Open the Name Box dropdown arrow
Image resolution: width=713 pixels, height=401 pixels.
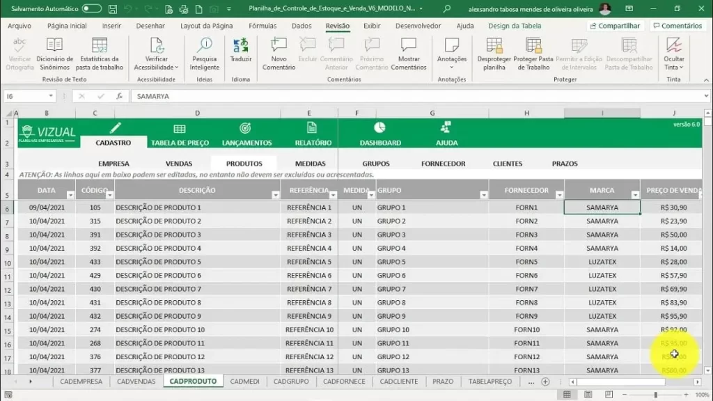point(50,96)
